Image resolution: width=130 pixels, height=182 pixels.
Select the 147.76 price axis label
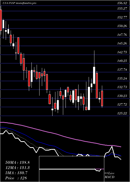(122, 35)
